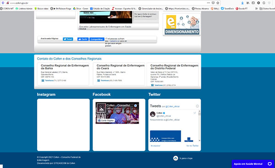
Task: Click the Twitter widget info icon
Action: [x=197, y=106]
